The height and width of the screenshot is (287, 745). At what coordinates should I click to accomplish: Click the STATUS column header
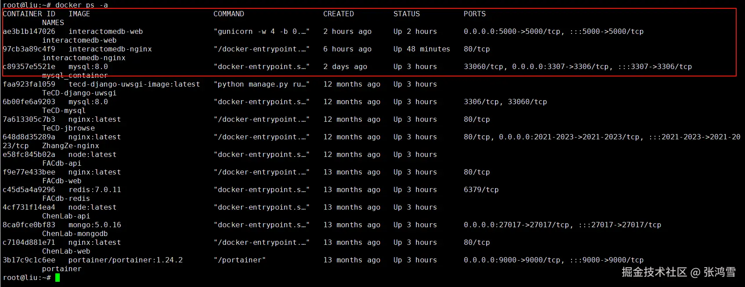tap(406, 14)
